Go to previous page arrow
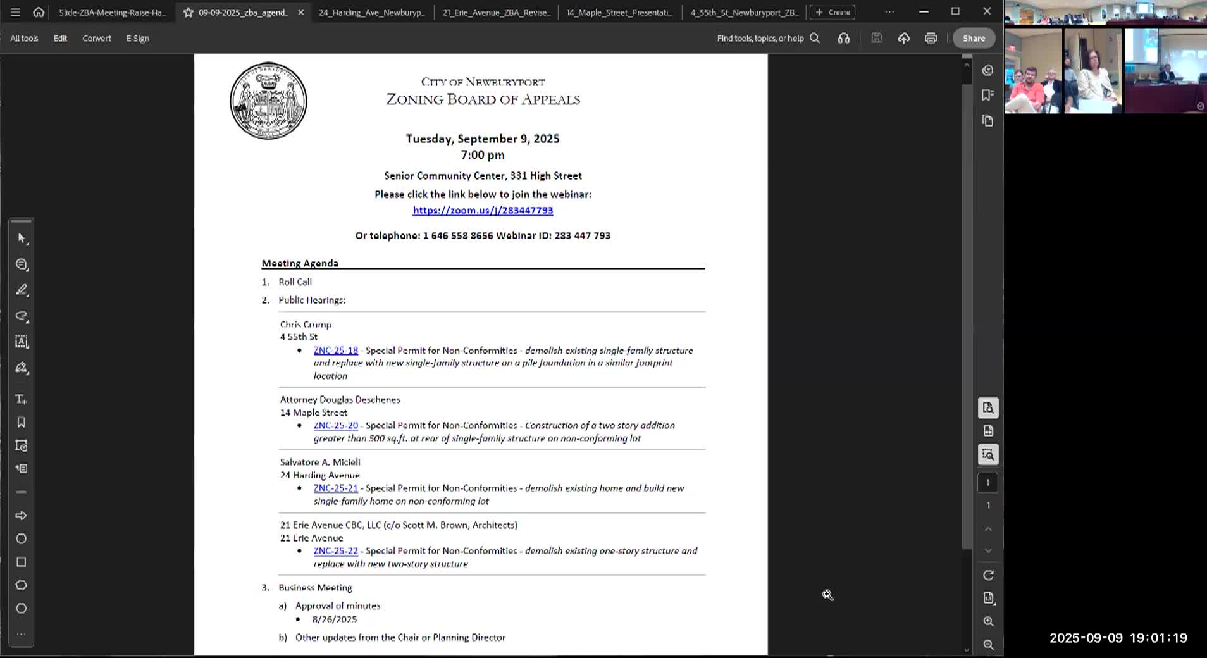This screenshot has width=1207, height=658. 988,529
